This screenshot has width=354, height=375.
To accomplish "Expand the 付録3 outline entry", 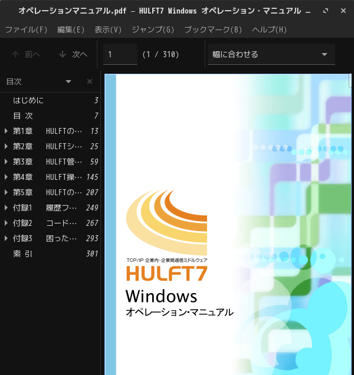I will tap(6, 238).
